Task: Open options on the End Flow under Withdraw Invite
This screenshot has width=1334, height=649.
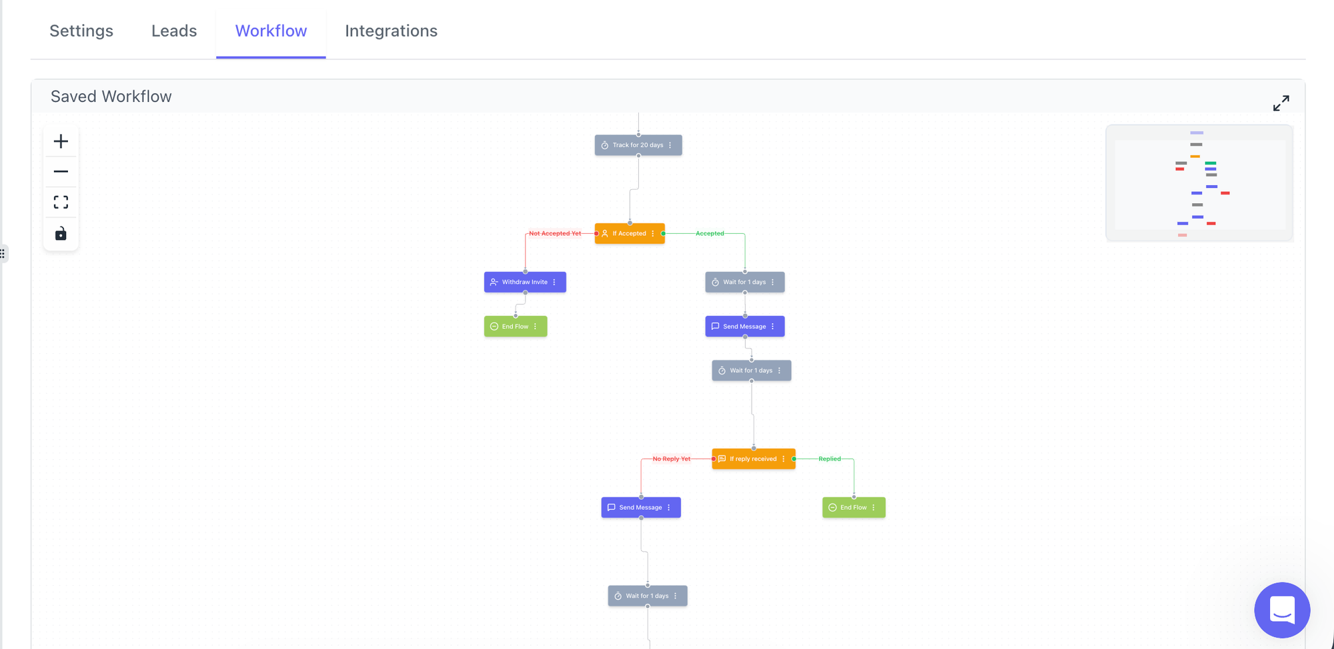Action: (x=536, y=326)
